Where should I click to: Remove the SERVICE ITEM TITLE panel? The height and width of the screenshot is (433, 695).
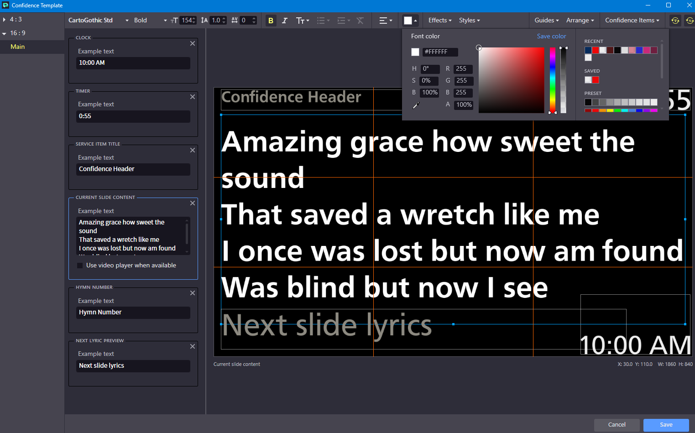193,150
